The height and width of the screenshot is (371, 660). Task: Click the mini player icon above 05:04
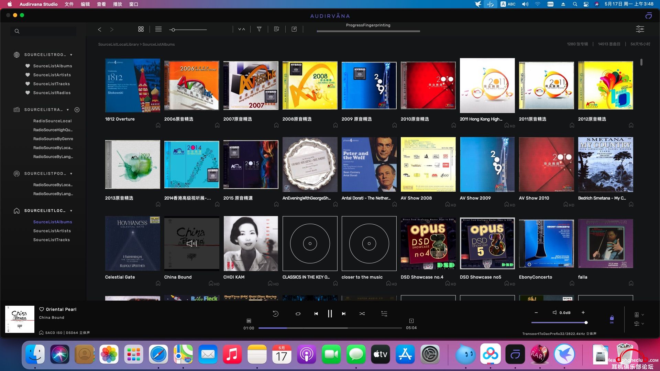coord(411,321)
